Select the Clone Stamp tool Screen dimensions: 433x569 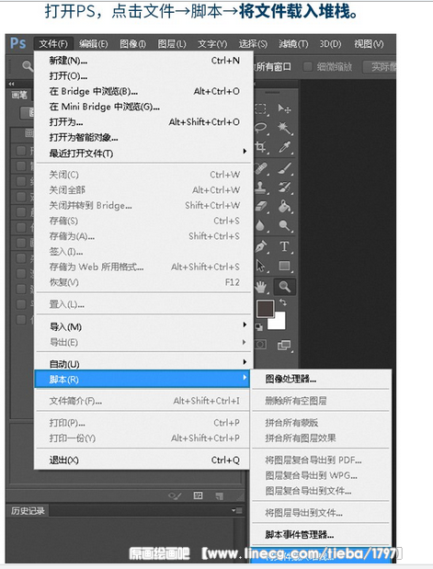pos(261,188)
